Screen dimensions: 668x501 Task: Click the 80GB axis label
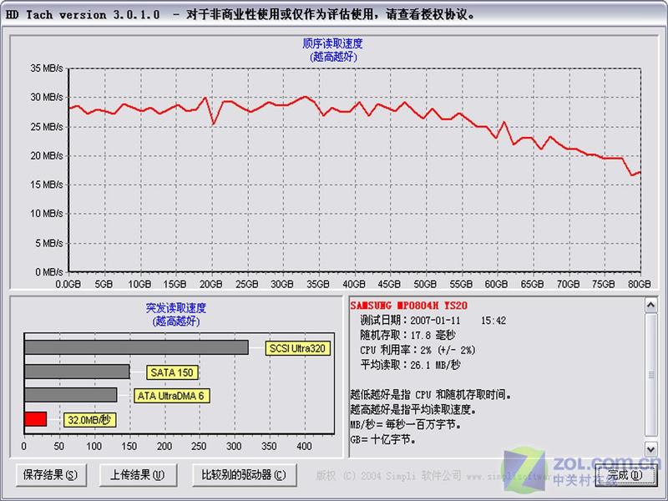click(639, 284)
